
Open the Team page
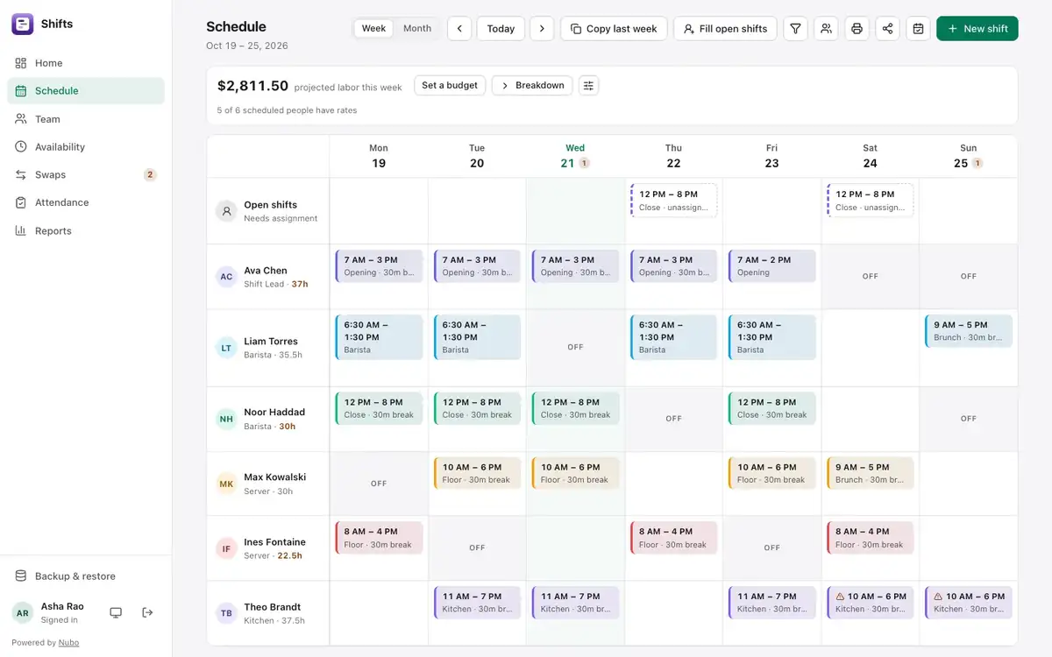(86, 119)
